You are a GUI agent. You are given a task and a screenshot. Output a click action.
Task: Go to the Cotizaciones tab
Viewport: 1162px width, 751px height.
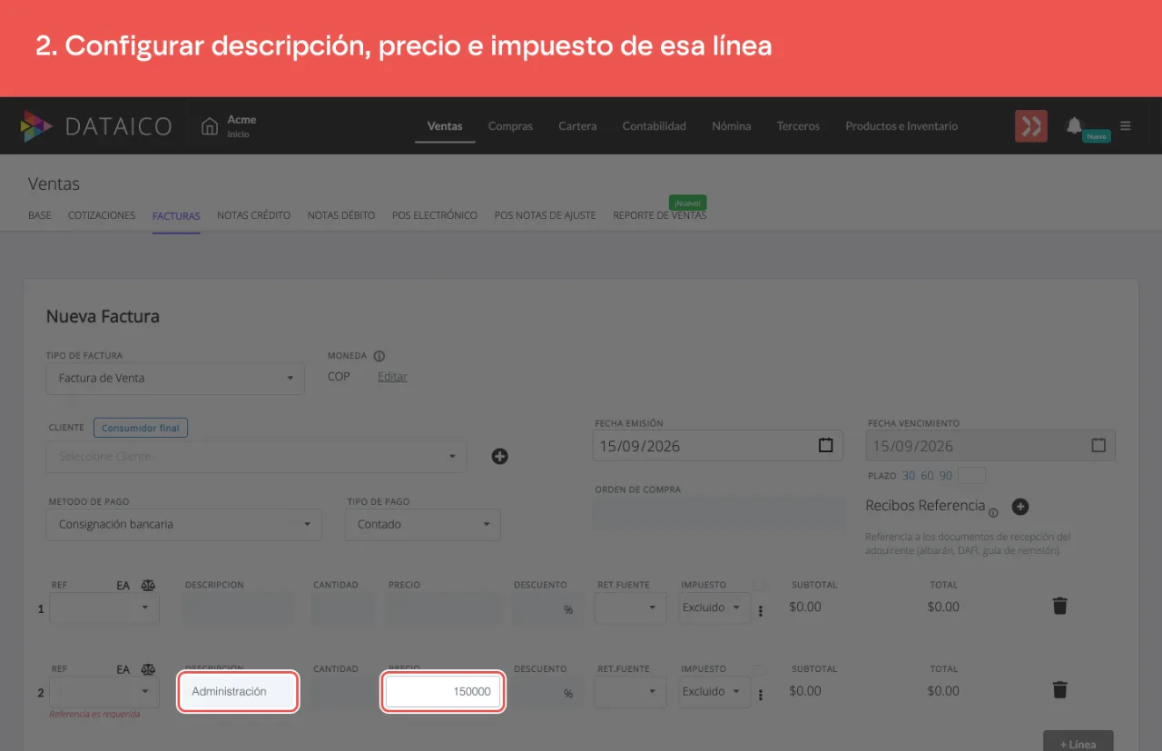pos(102,215)
